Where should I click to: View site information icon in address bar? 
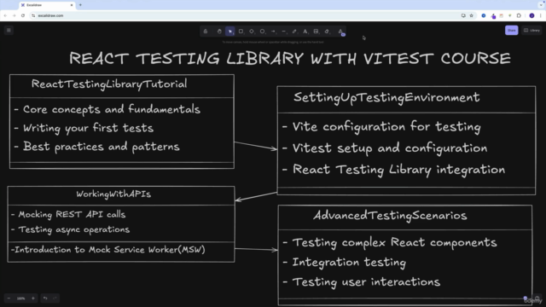coord(33,15)
